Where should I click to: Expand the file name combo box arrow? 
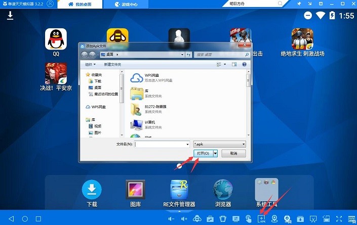[187, 144]
